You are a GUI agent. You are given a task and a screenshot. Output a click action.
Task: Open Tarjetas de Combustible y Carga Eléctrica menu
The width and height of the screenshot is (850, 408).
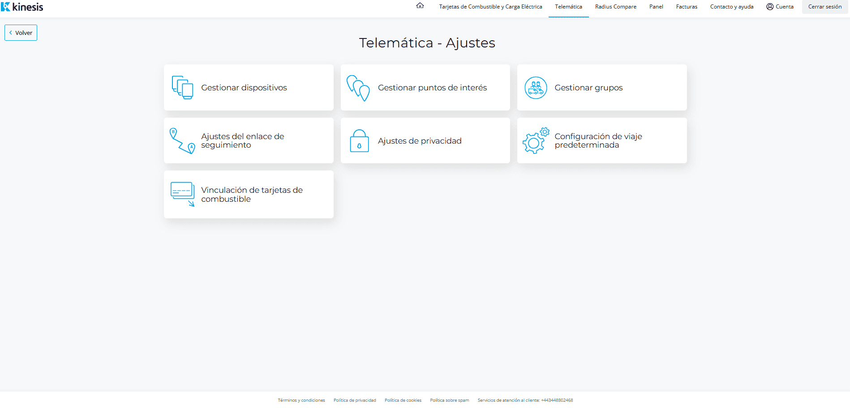coord(490,7)
